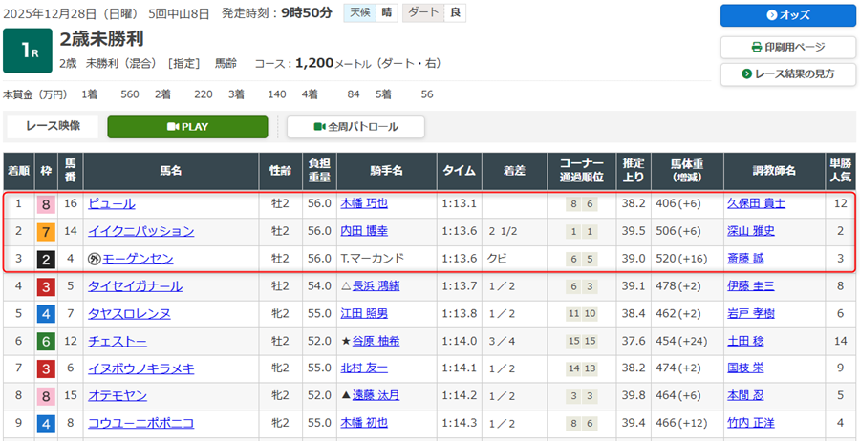Select the レース映像 tab label
Screen dimensions: 860x441
pyautogui.click(x=53, y=126)
